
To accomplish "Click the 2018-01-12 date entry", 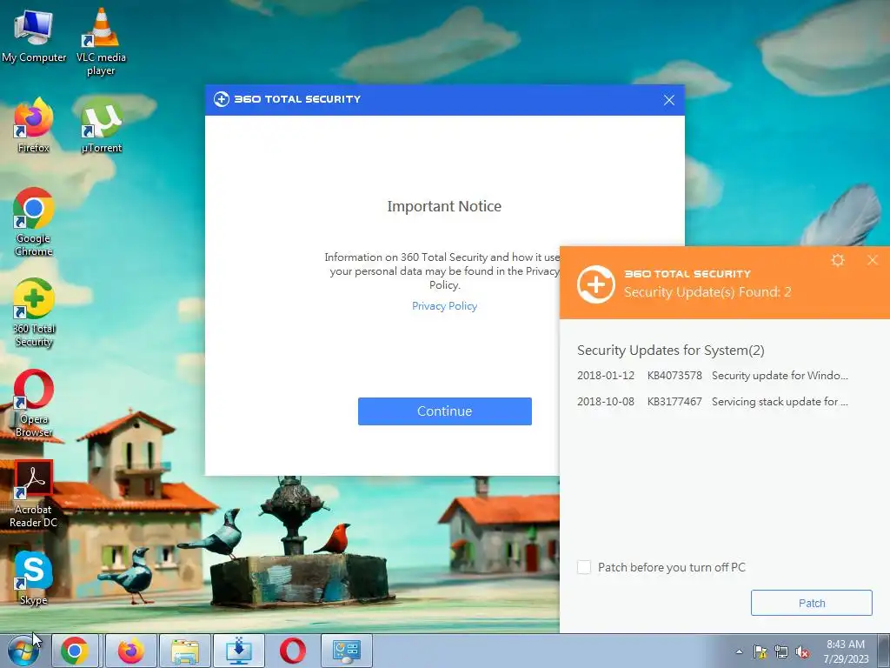I will [x=606, y=376].
